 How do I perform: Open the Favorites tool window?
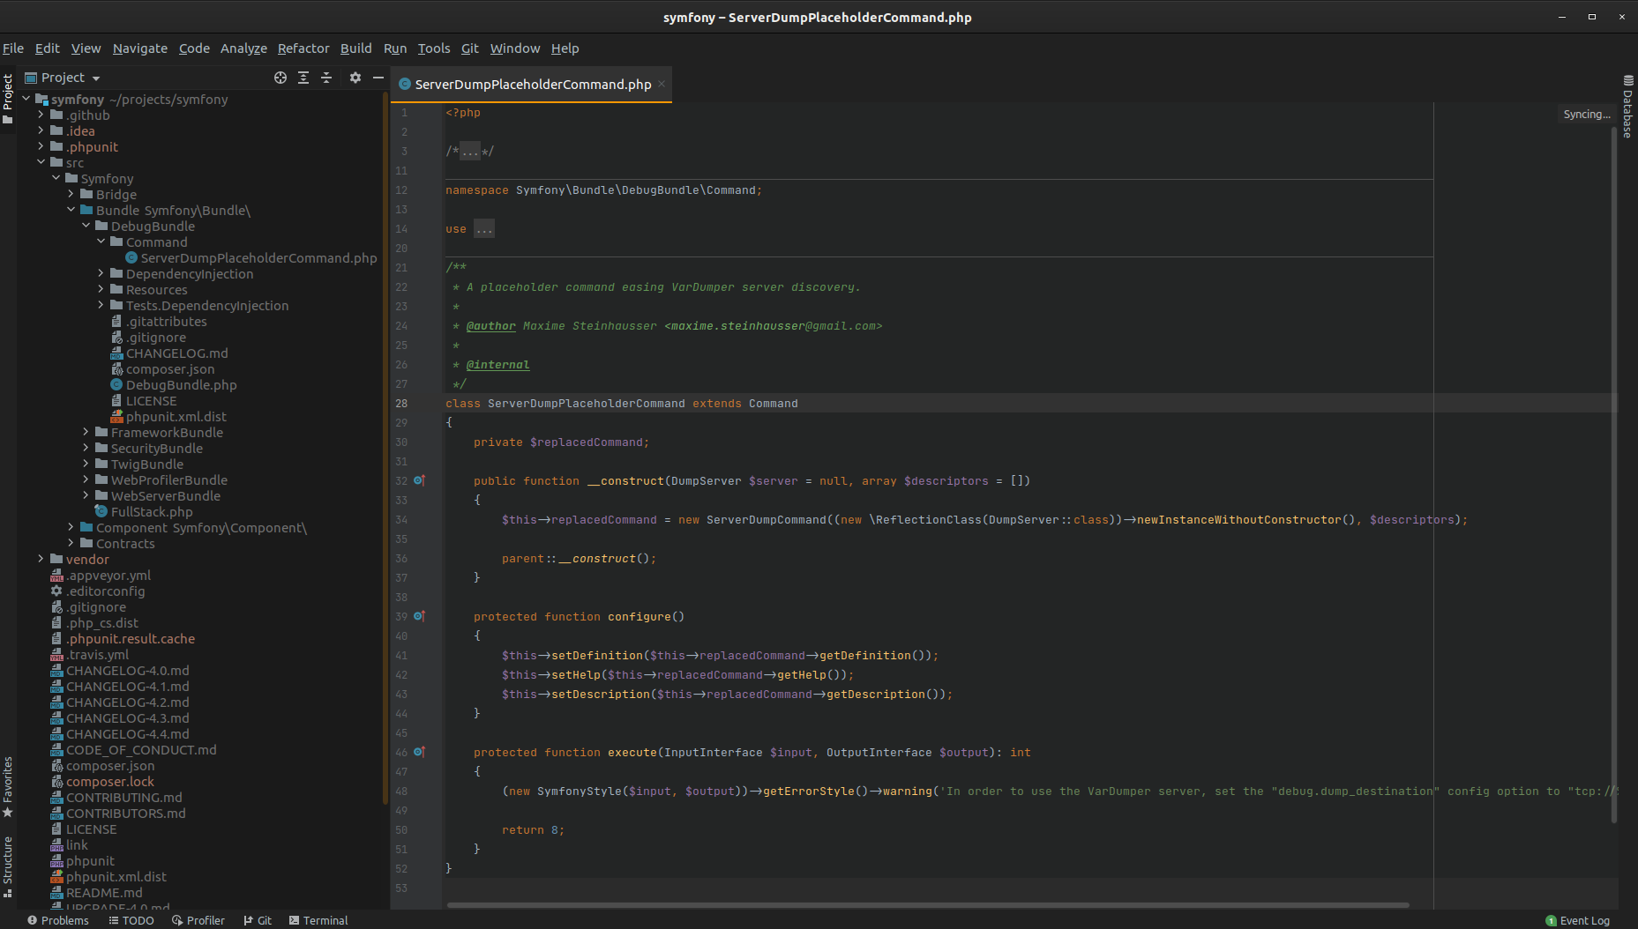[8, 786]
